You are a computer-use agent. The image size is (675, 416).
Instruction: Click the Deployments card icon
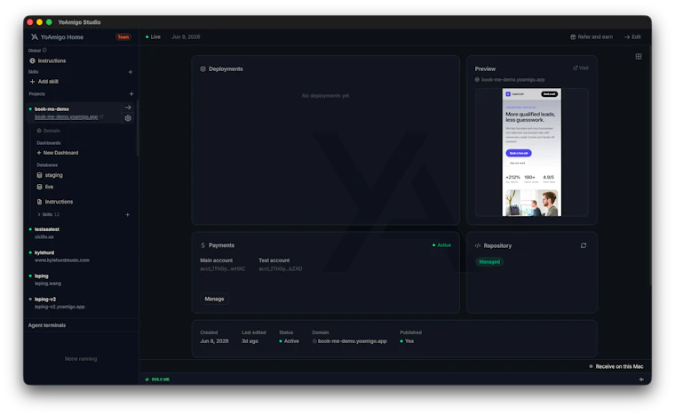click(202, 69)
